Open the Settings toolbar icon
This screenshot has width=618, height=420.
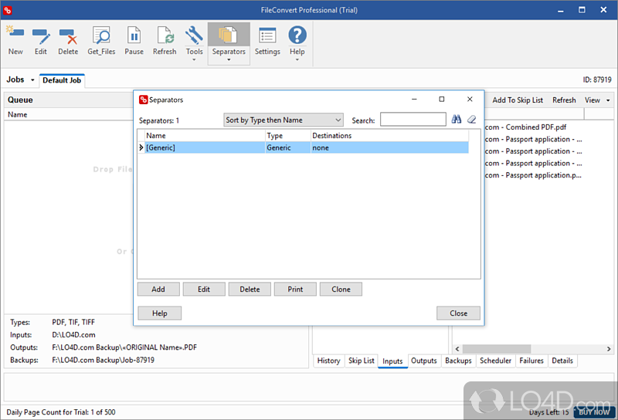pyautogui.click(x=267, y=40)
